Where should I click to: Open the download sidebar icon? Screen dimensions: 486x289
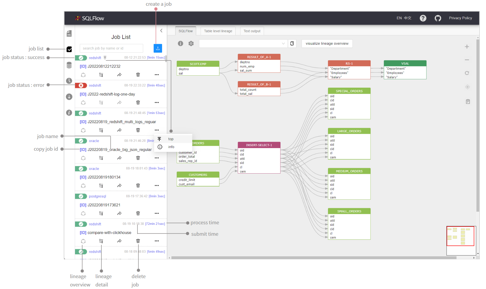click(69, 97)
